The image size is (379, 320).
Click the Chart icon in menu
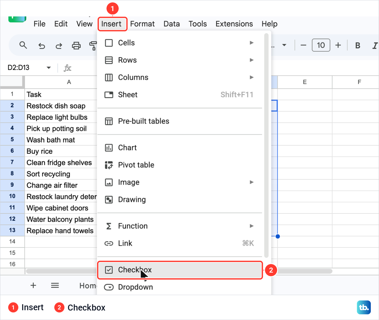pyautogui.click(x=109, y=148)
